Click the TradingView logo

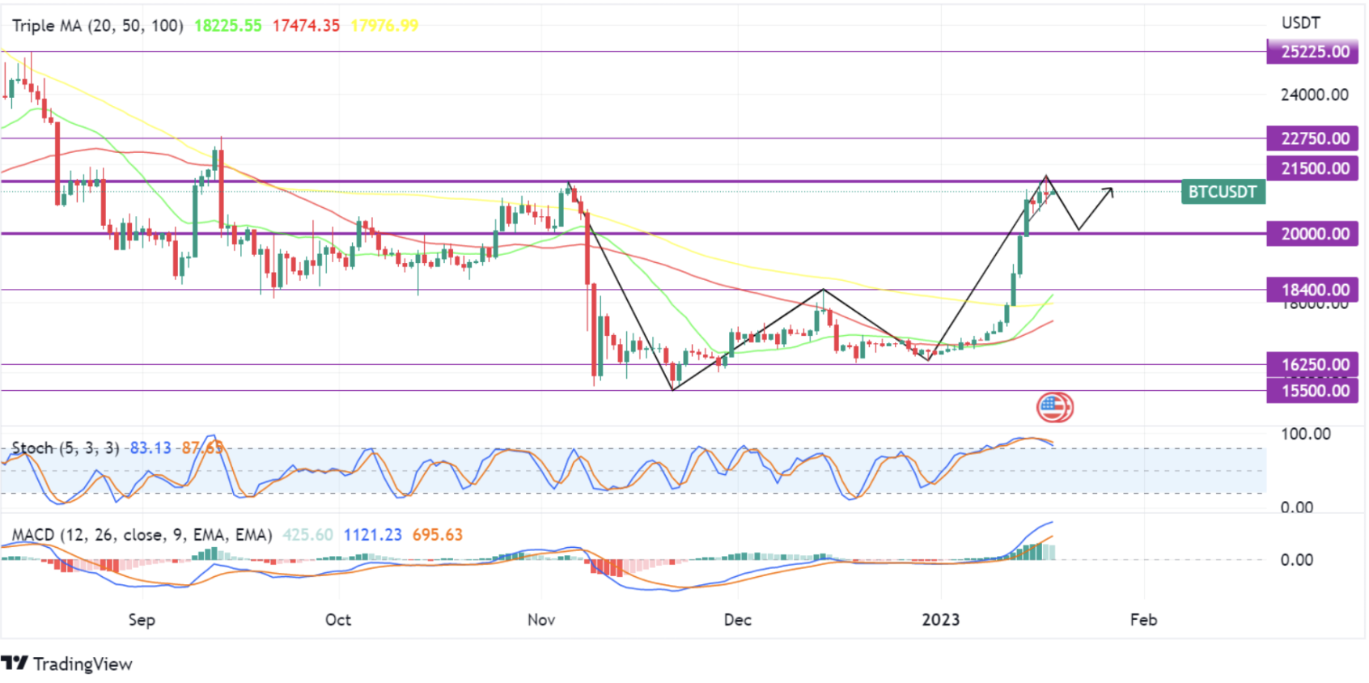66,664
